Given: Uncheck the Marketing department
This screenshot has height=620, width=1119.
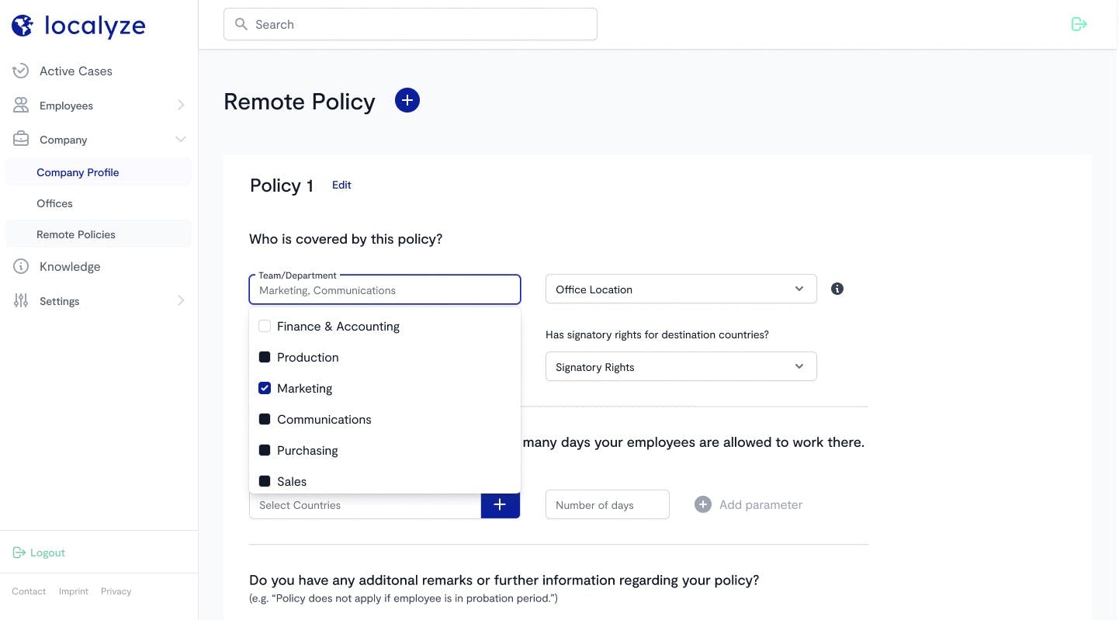Looking at the screenshot, I should pyautogui.click(x=265, y=388).
